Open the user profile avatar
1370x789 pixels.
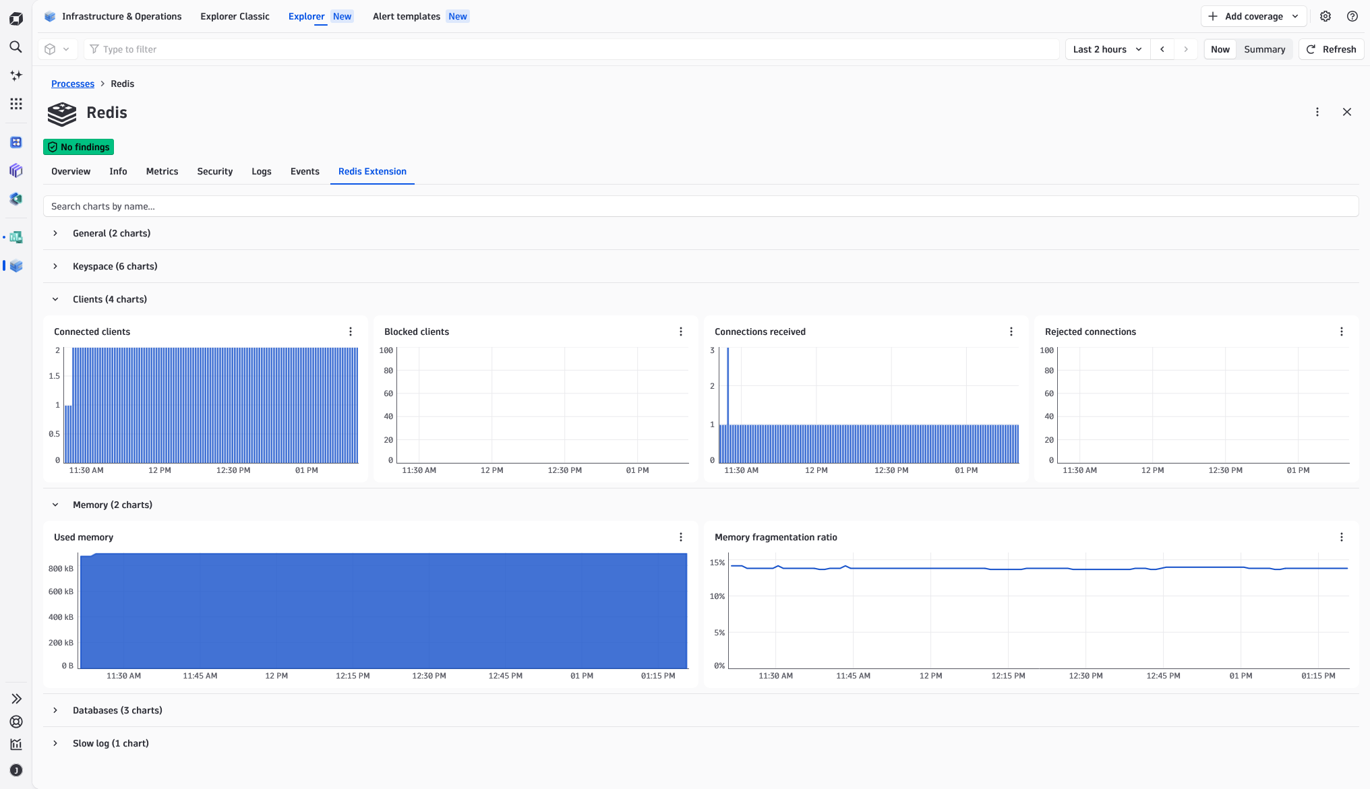tap(16, 770)
